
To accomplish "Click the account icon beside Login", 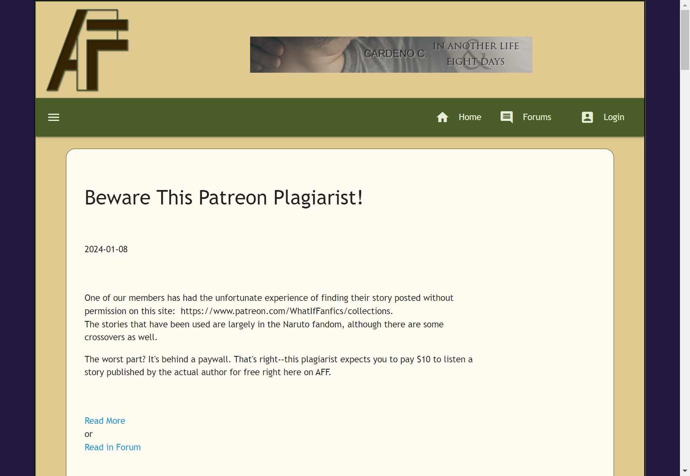I will click(x=587, y=117).
